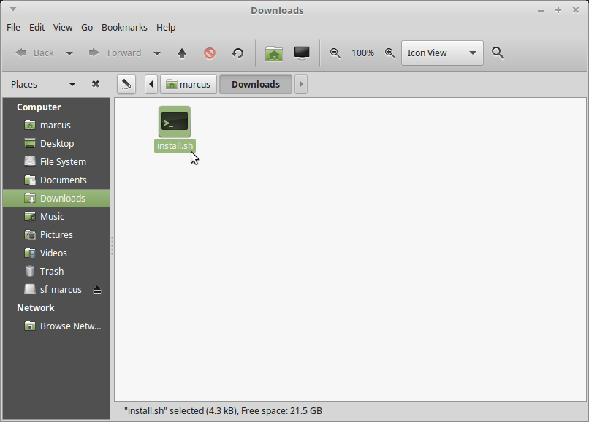Image resolution: width=589 pixels, height=422 pixels.
Task: Collapse the Network sidebar section header
Action: point(36,308)
